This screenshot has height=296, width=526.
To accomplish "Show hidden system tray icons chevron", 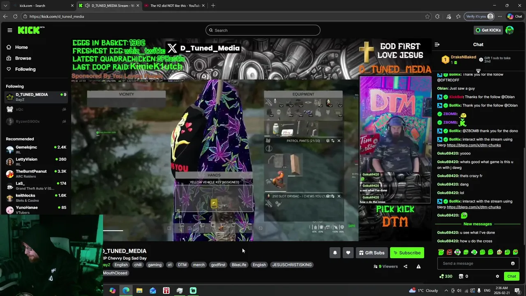I will click(x=446, y=291).
